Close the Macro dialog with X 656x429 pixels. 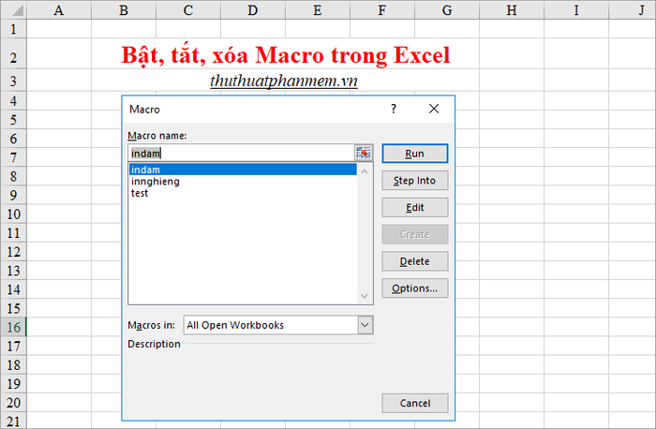point(434,110)
